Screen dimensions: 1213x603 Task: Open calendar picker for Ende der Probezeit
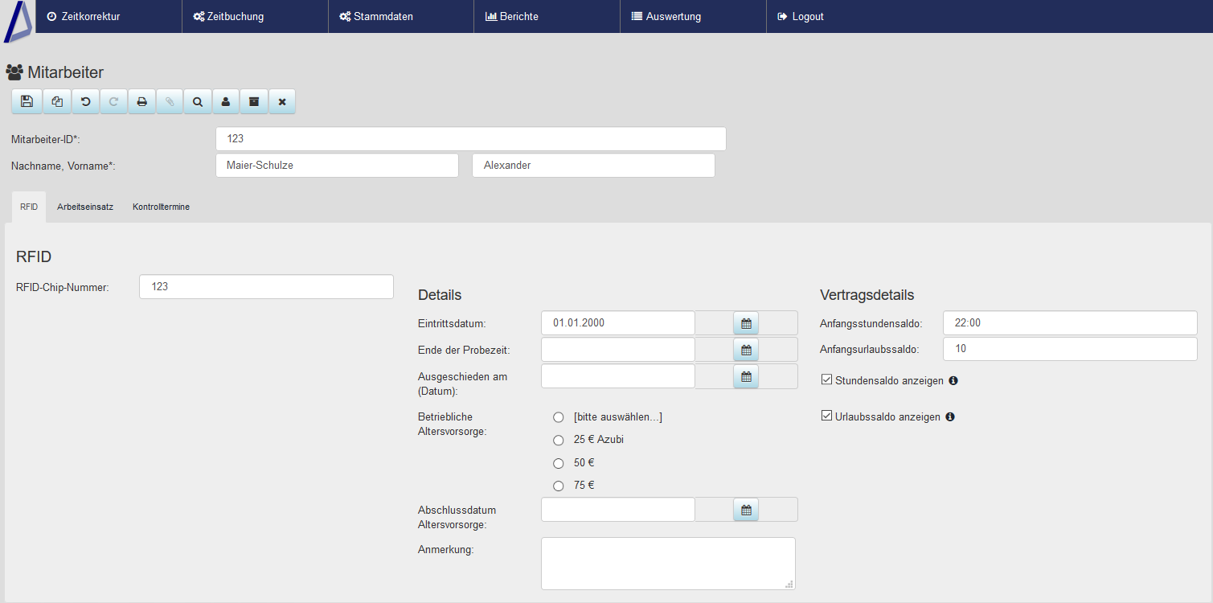coord(746,350)
